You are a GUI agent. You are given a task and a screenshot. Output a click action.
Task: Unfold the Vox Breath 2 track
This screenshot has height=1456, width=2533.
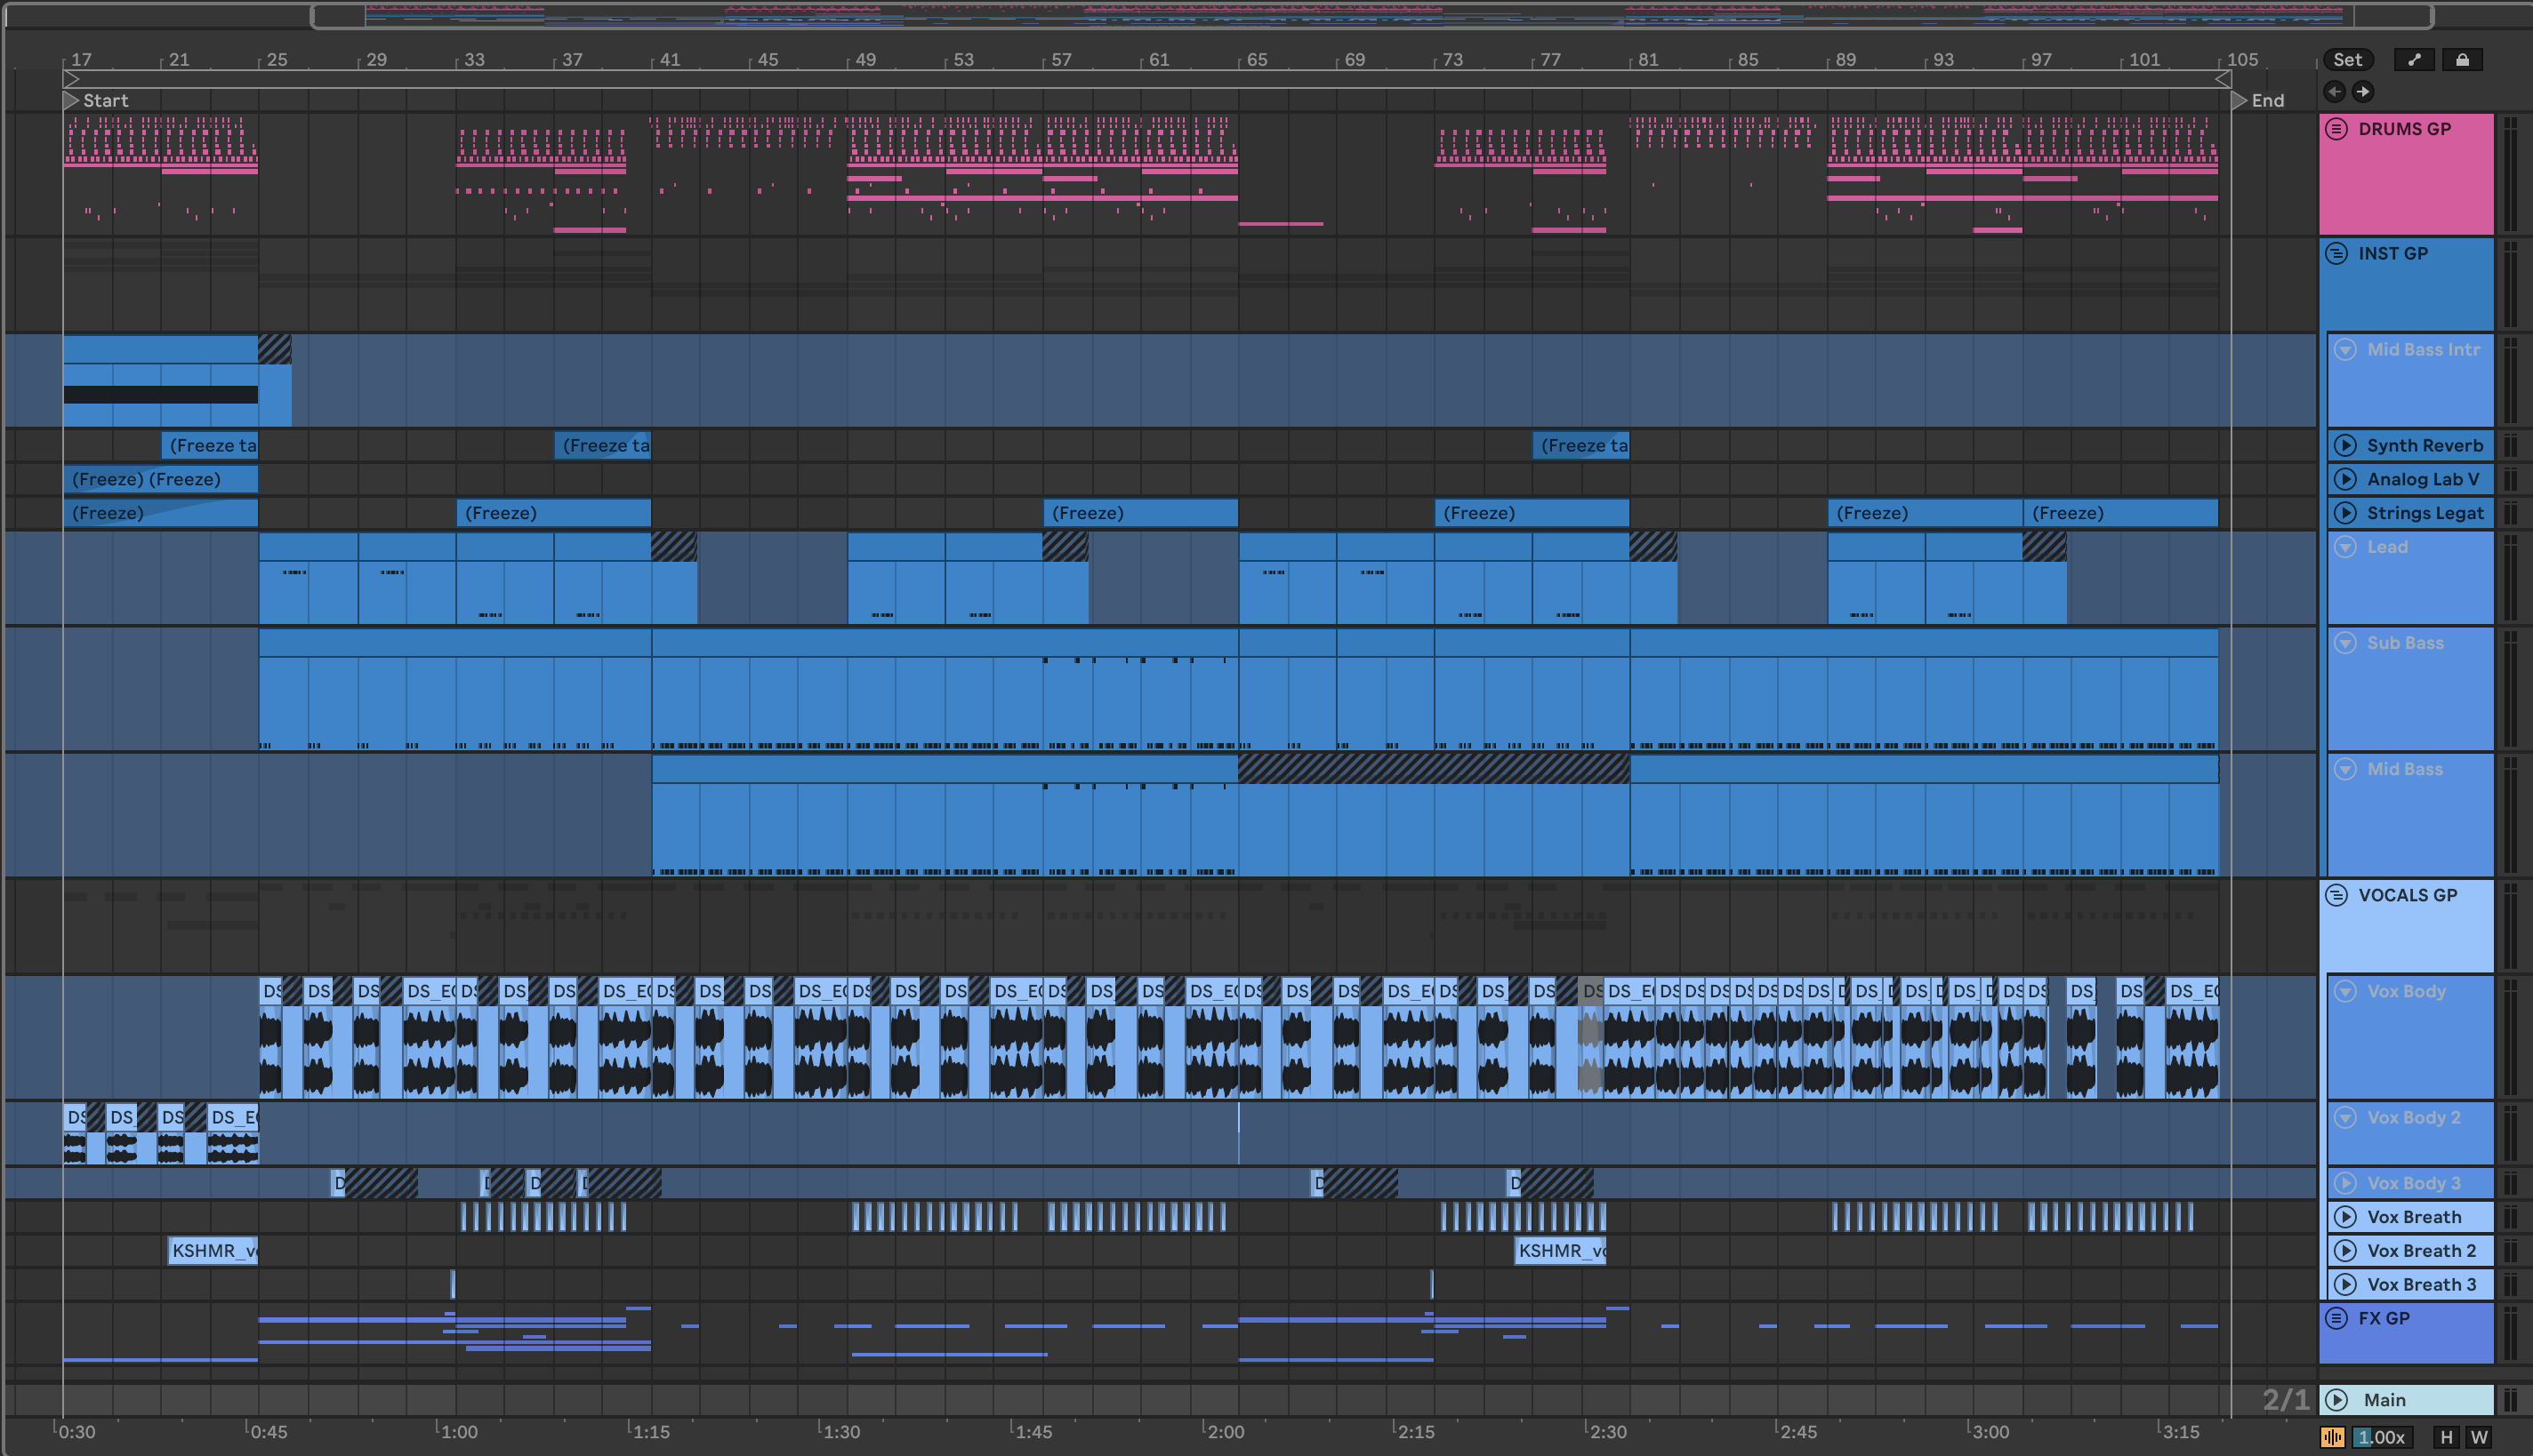pyautogui.click(x=2345, y=1250)
